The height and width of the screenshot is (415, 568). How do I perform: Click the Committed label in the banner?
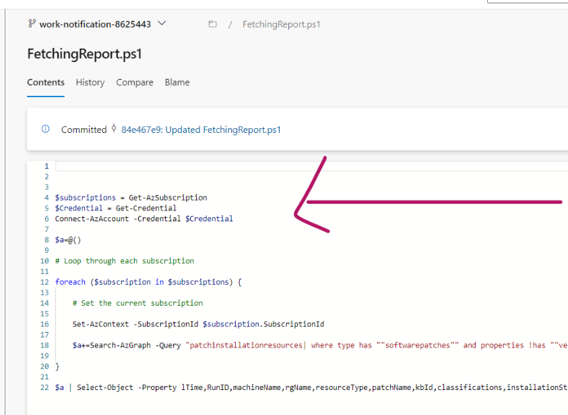tap(84, 130)
